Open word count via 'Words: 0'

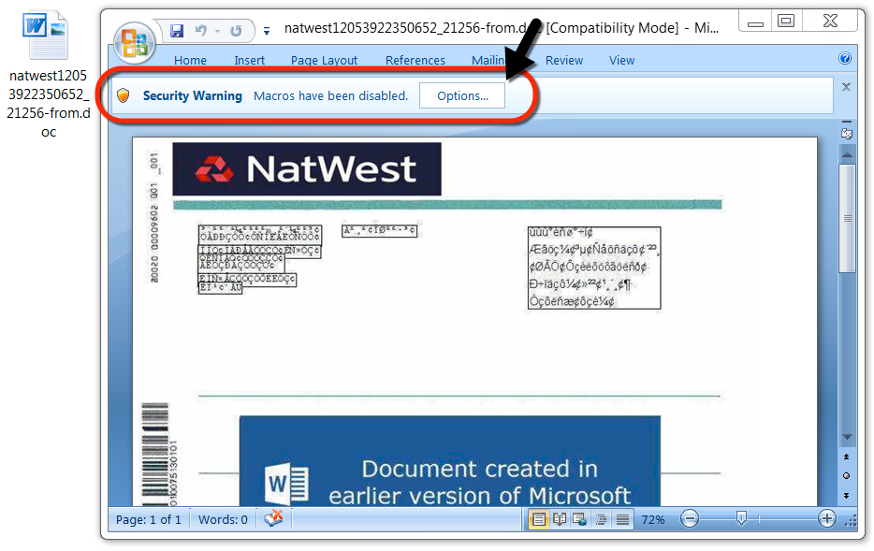[x=223, y=519]
